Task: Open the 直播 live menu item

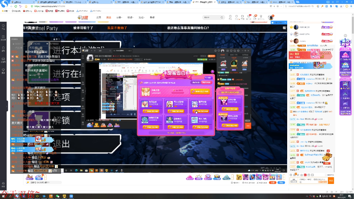Action: pos(108,17)
